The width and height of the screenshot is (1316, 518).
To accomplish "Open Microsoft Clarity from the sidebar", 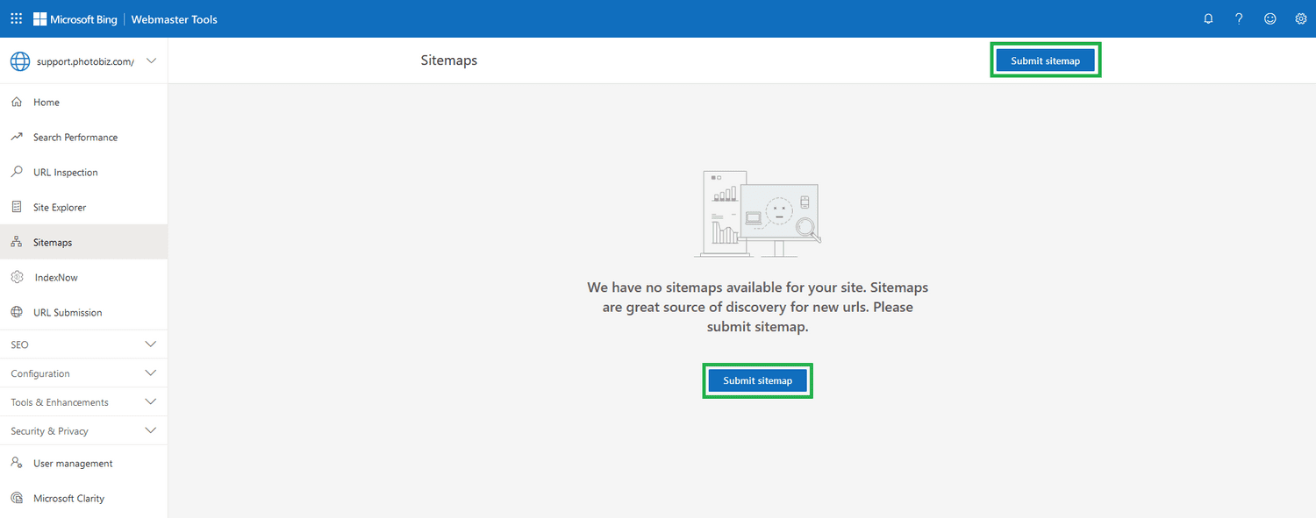I will 68,498.
